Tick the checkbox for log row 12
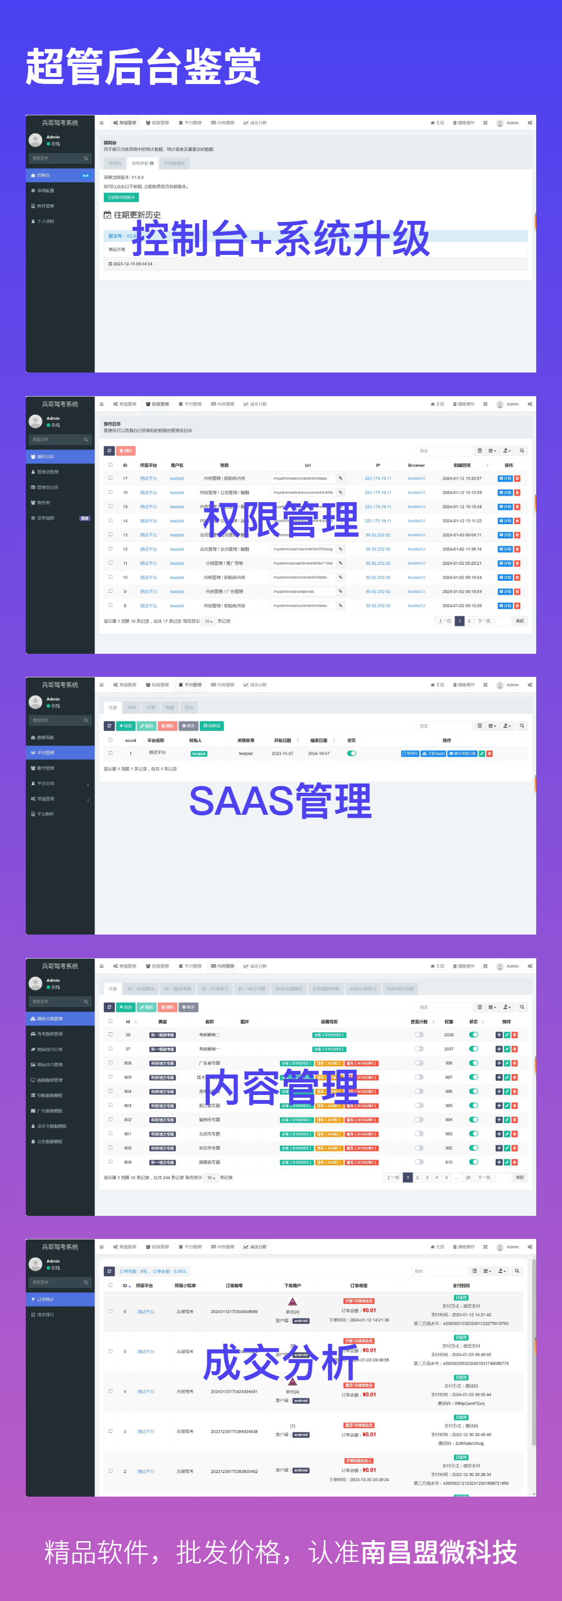This screenshot has height=1601, width=562. pyautogui.click(x=110, y=549)
